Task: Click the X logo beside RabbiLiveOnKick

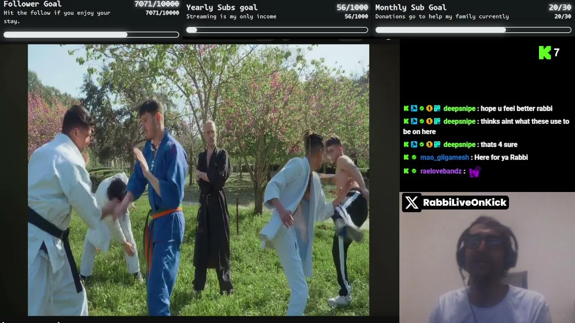Action: (411, 202)
